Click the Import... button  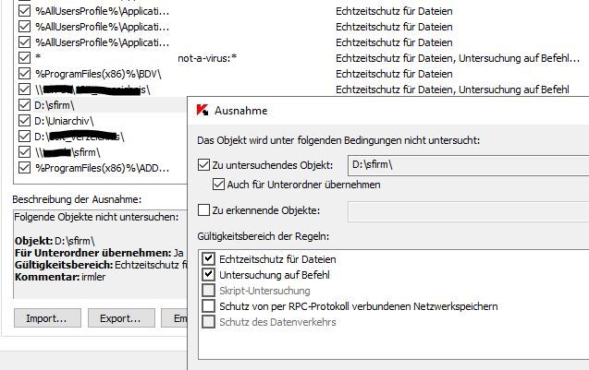46,318
